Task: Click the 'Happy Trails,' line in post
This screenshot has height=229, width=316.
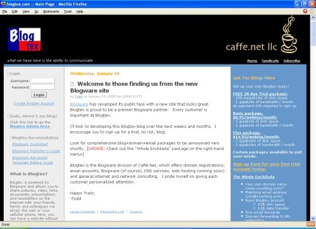Action: point(82,193)
